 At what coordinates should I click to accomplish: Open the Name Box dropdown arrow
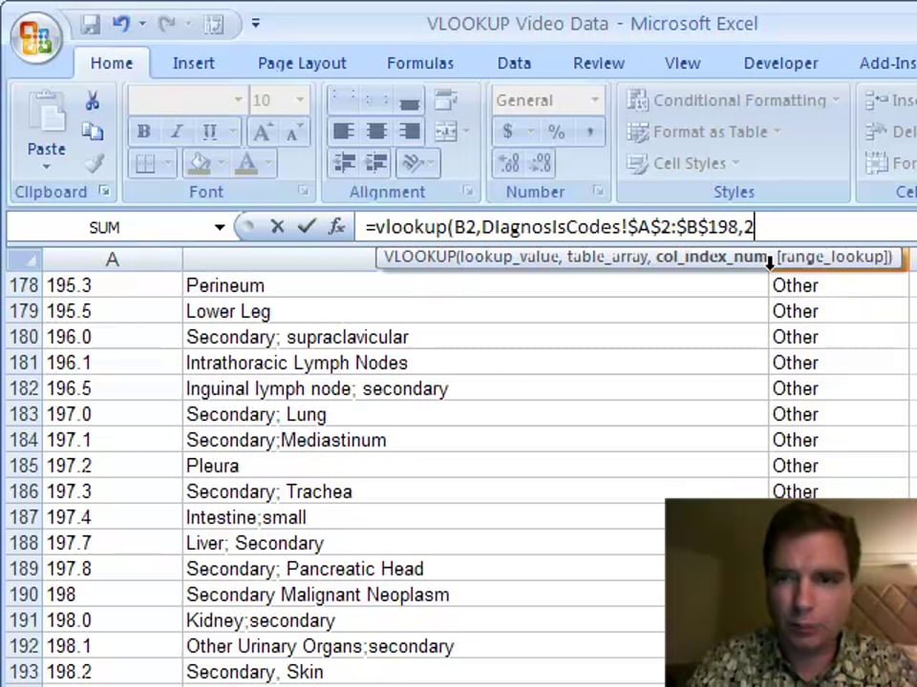pyautogui.click(x=220, y=227)
